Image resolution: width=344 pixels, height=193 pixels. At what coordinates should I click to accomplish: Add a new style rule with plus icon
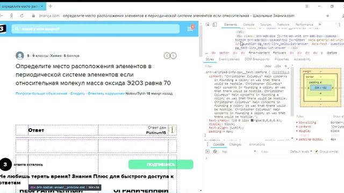285,66
